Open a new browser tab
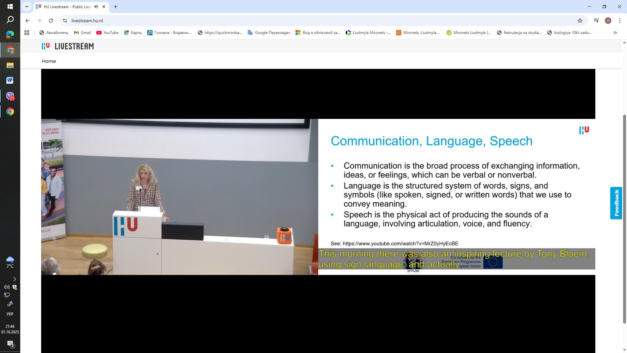The height and width of the screenshot is (353, 627). [x=115, y=7]
